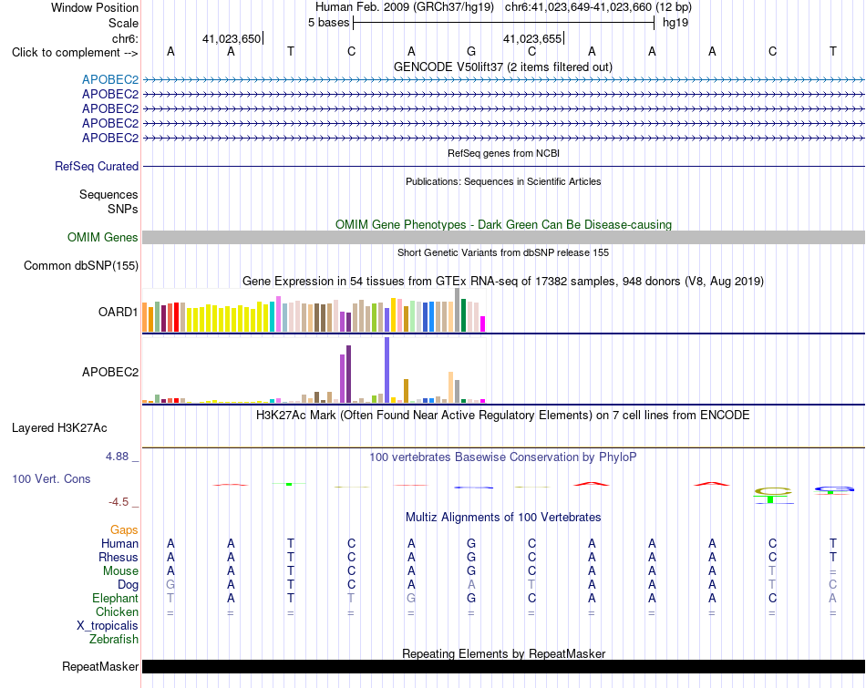This screenshot has width=866, height=688.
Task: Click the 41,023,655 position marker
Action: pyautogui.click(x=533, y=38)
